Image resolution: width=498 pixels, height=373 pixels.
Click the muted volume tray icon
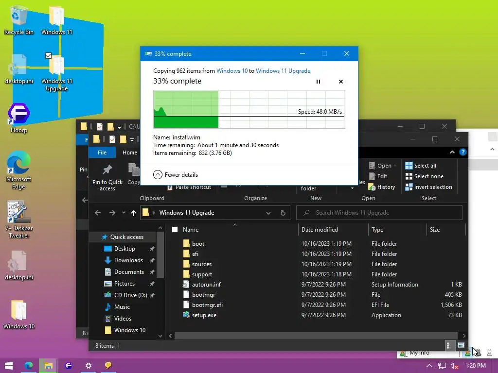[454, 366]
